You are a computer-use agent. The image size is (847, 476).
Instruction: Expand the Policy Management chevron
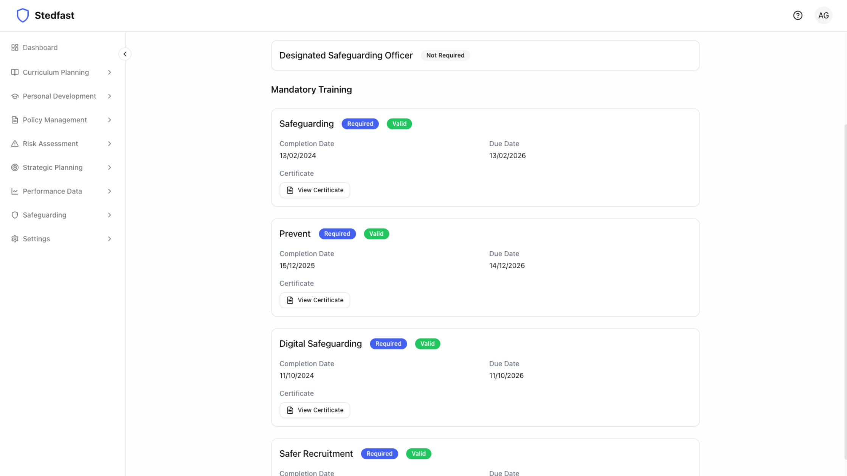tap(109, 120)
